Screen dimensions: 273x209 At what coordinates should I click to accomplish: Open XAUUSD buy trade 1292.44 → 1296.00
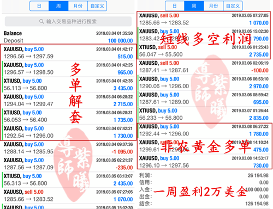(x=204, y=130)
